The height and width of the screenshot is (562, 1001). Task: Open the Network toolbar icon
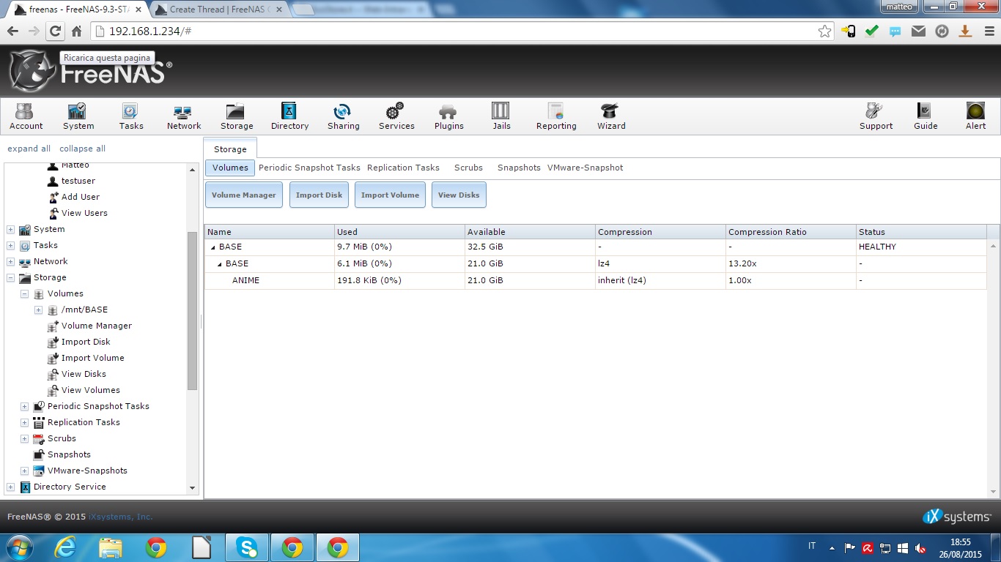(183, 116)
